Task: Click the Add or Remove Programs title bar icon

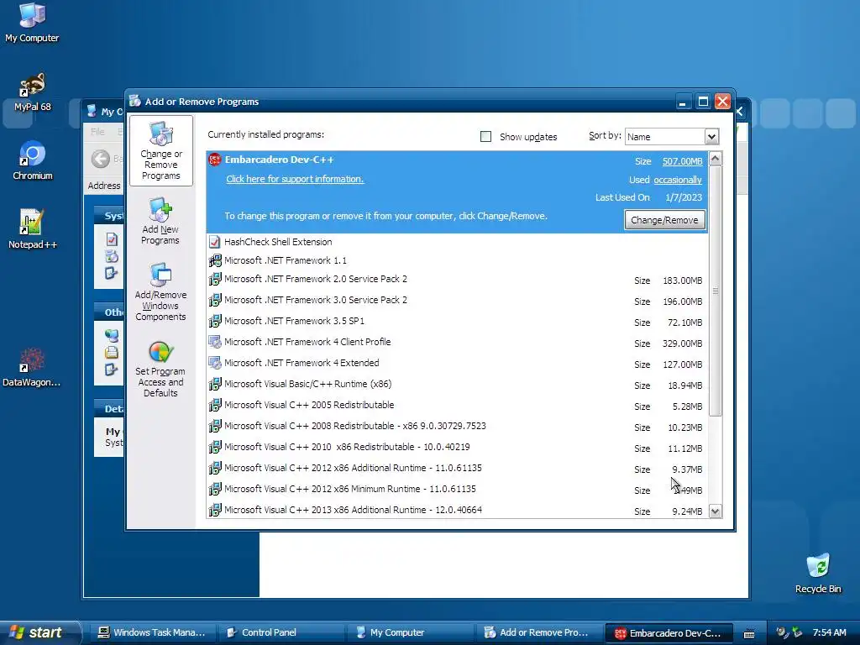Action: coord(135,101)
